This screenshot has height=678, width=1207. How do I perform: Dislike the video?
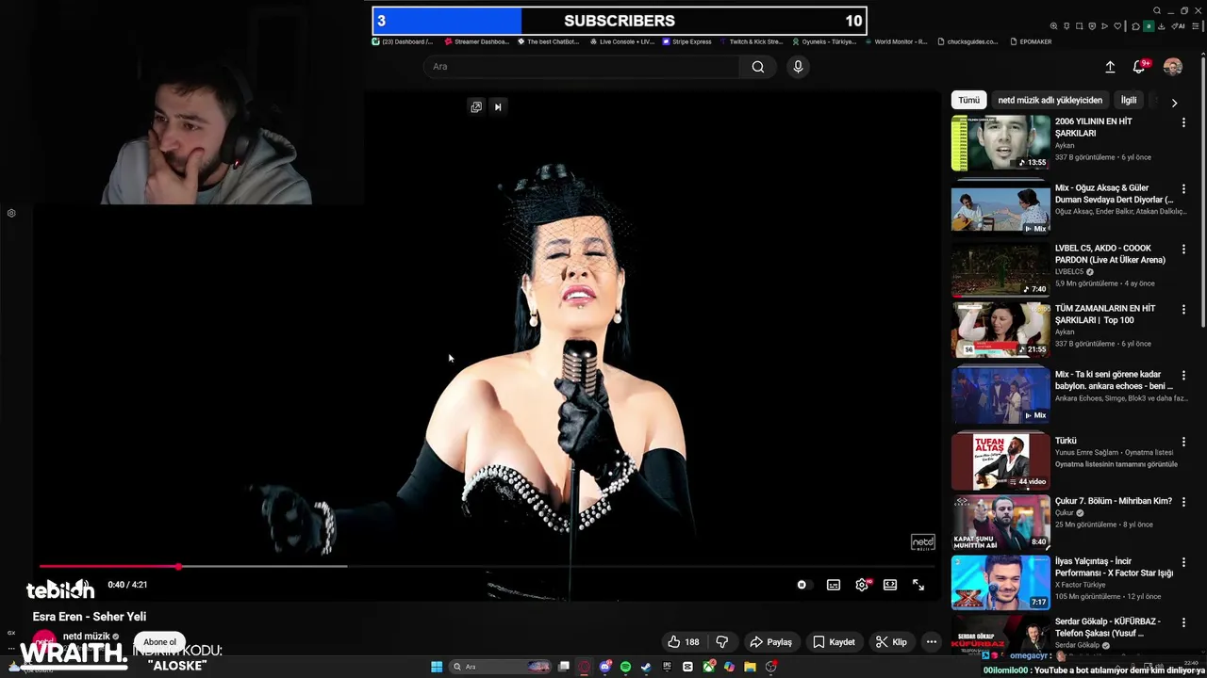tap(722, 642)
